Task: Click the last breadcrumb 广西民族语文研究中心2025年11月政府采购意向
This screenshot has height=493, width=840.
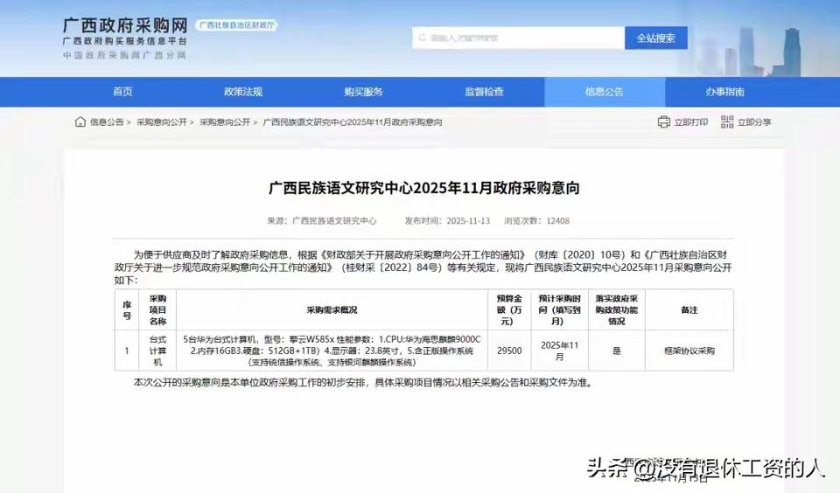Action: [x=353, y=122]
